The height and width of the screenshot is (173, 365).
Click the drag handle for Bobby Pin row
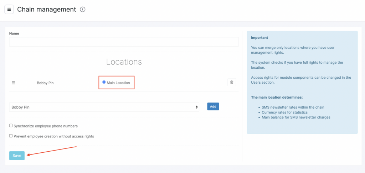[14, 83]
